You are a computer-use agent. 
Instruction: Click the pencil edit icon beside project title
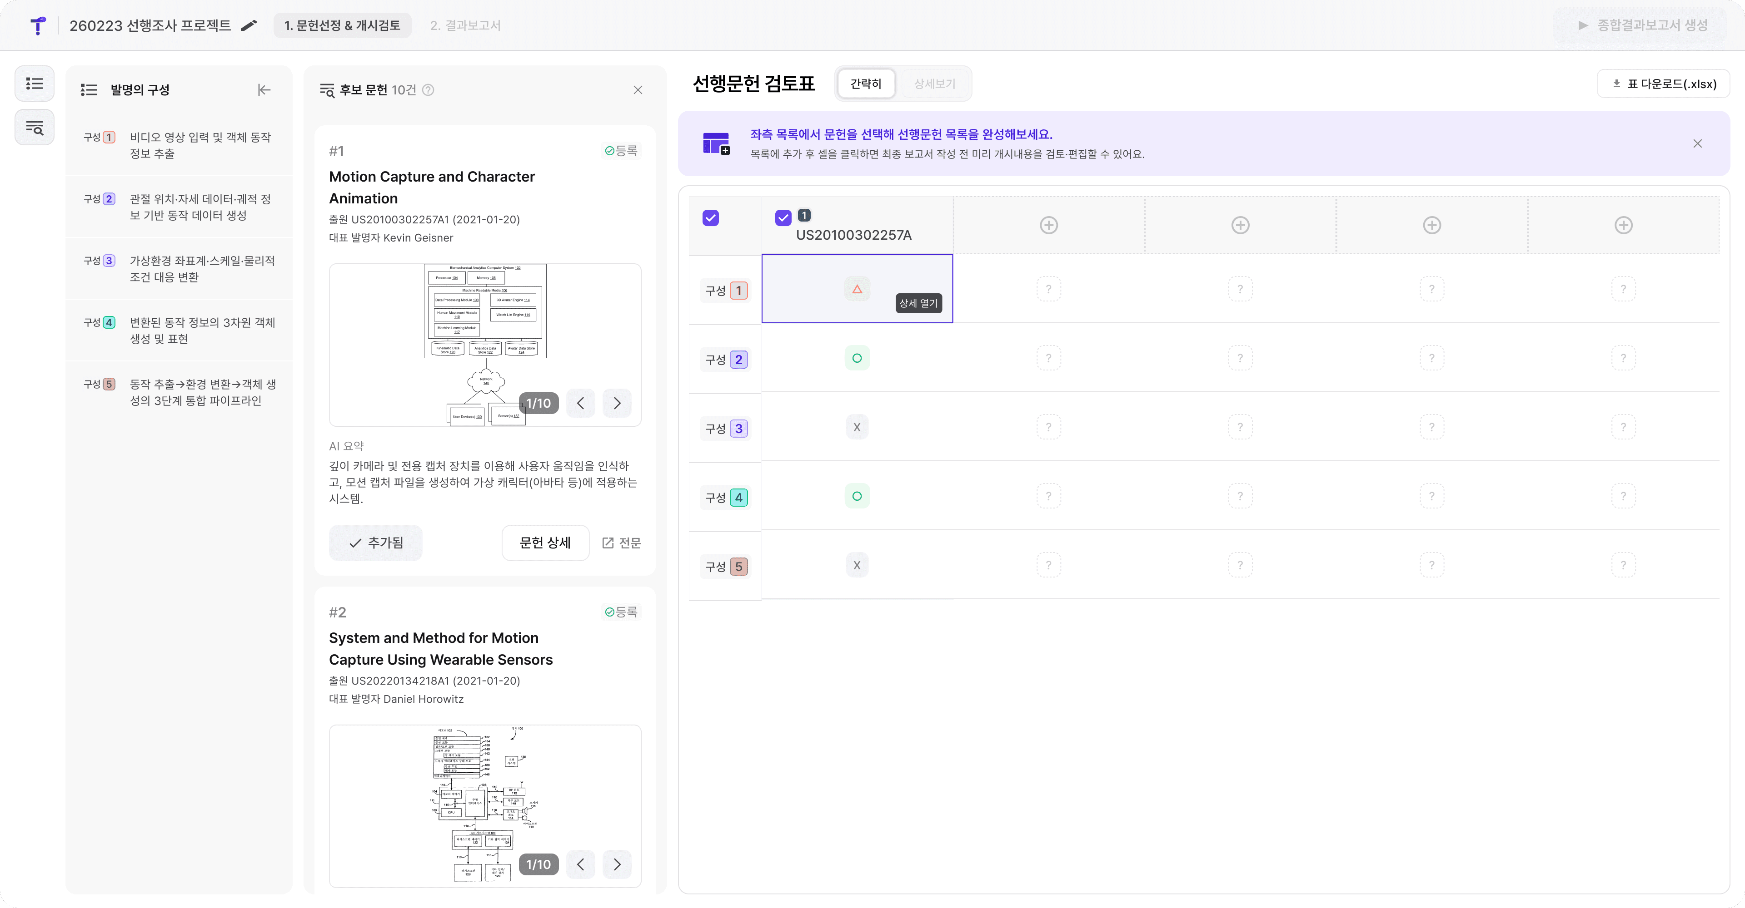click(x=249, y=26)
